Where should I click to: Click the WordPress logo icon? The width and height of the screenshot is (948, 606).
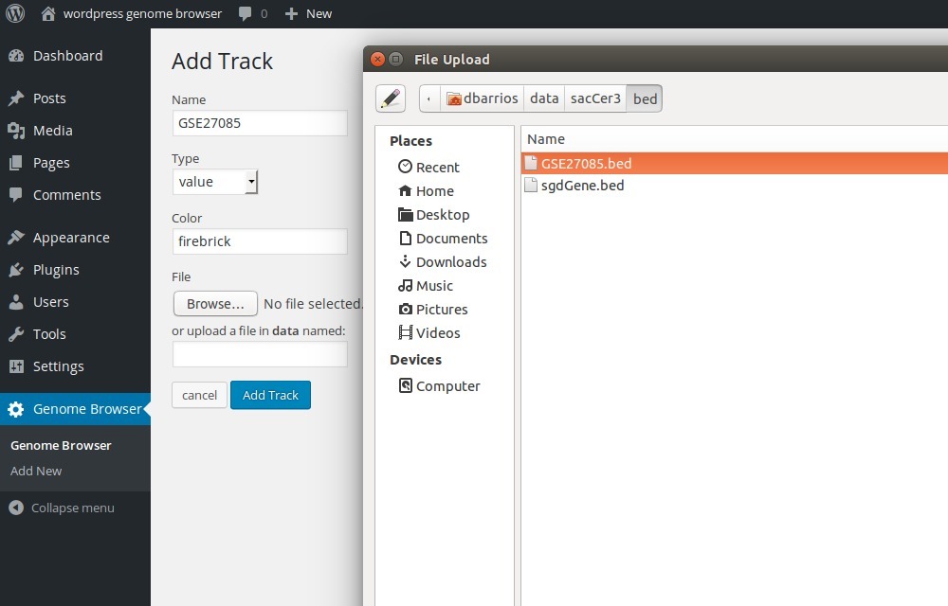pos(15,13)
